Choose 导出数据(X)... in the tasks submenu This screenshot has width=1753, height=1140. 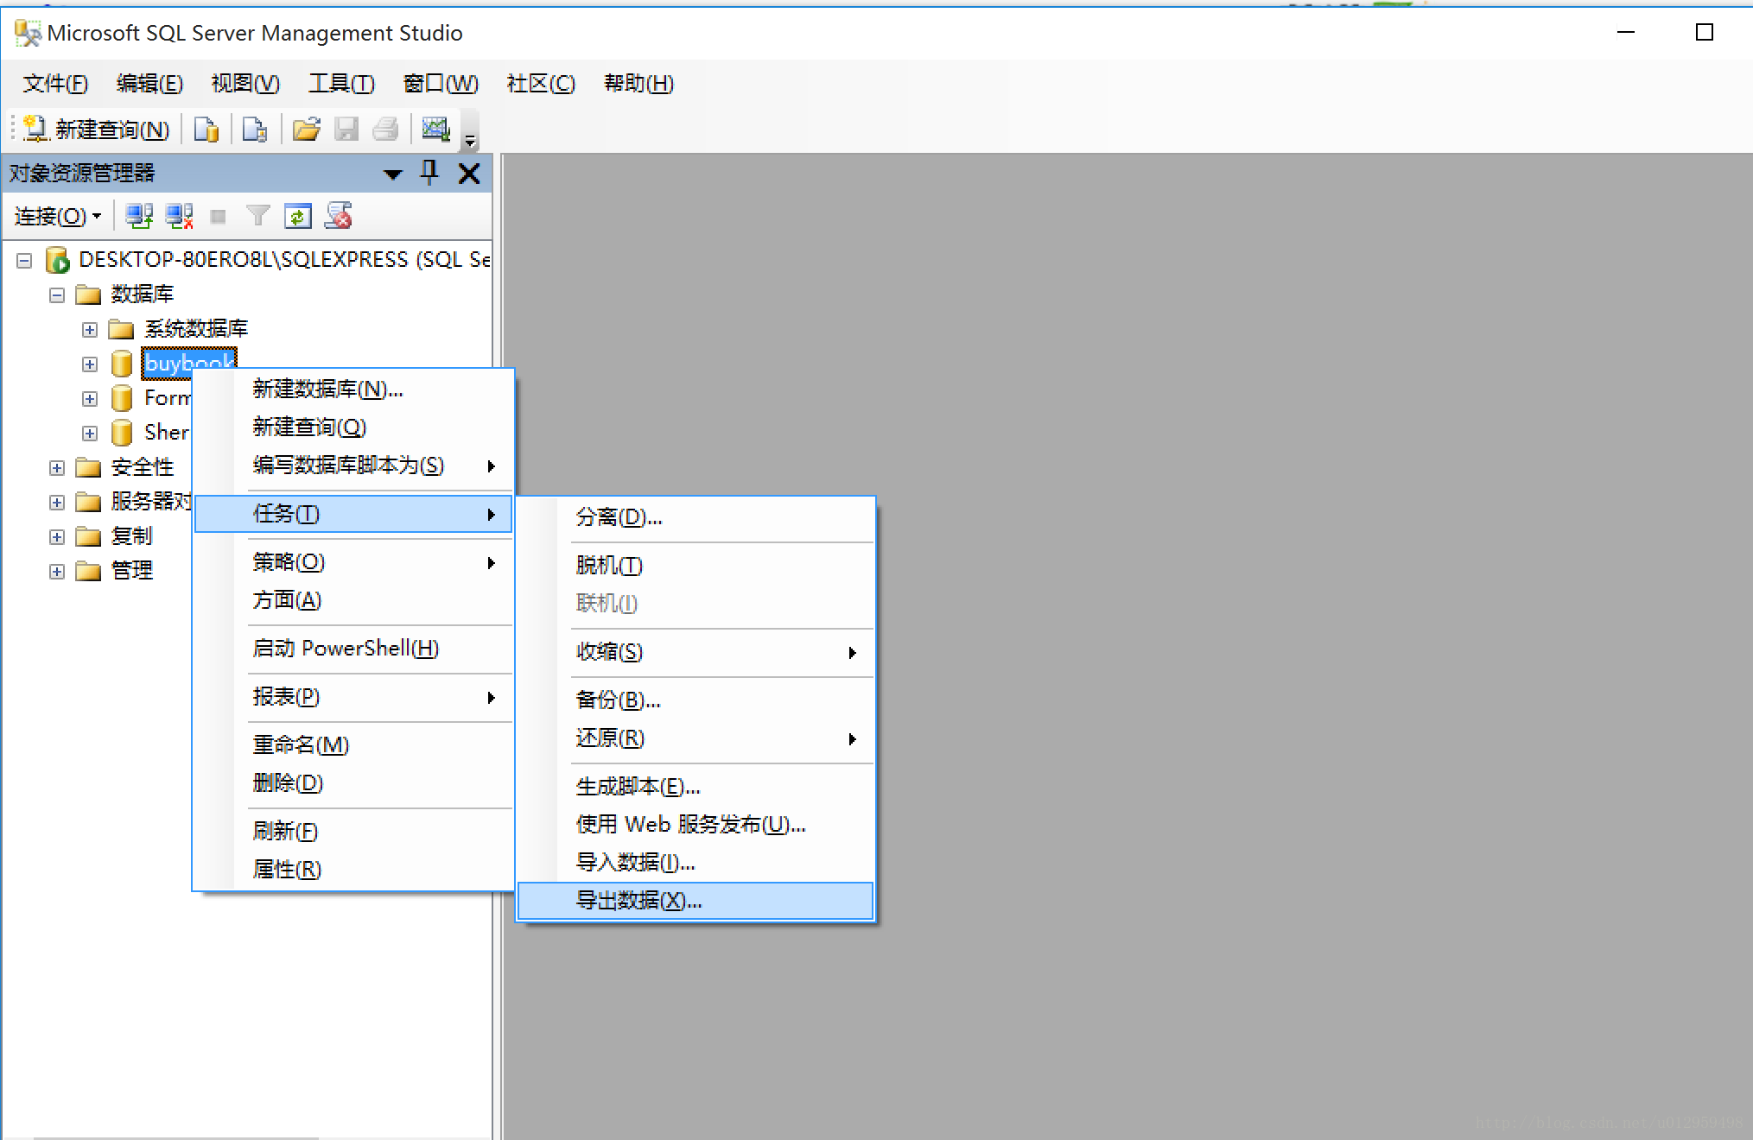(x=695, y=901)
